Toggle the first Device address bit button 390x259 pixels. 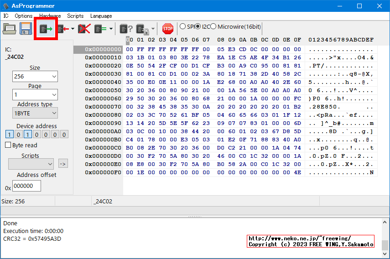click(9, 135)
